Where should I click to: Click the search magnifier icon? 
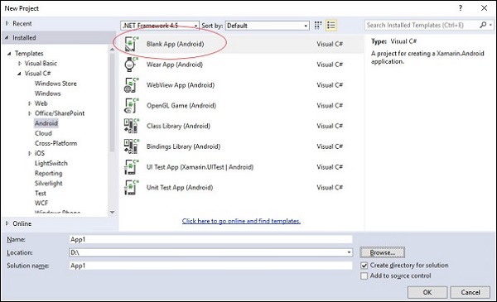(x=483, y=25)
